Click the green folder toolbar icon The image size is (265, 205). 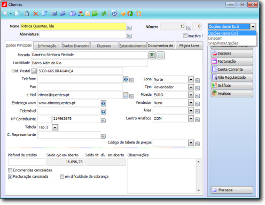coord(95,13)
